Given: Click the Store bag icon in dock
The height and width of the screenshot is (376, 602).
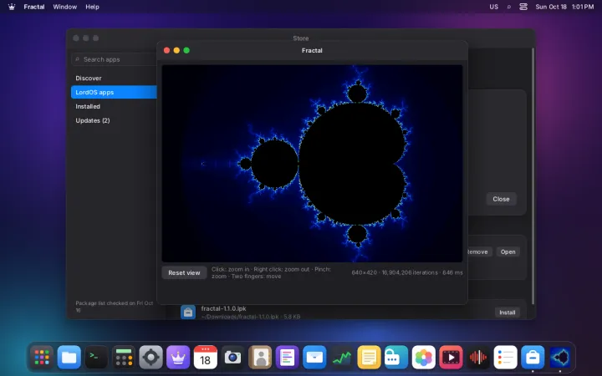Looking at the screenshot, I should (533, 358).
